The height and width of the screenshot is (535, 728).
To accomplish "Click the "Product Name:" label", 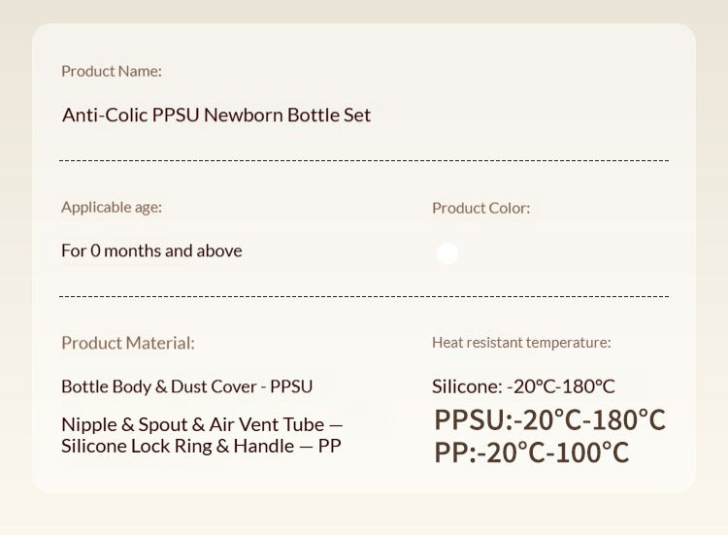I will [112, 71].
